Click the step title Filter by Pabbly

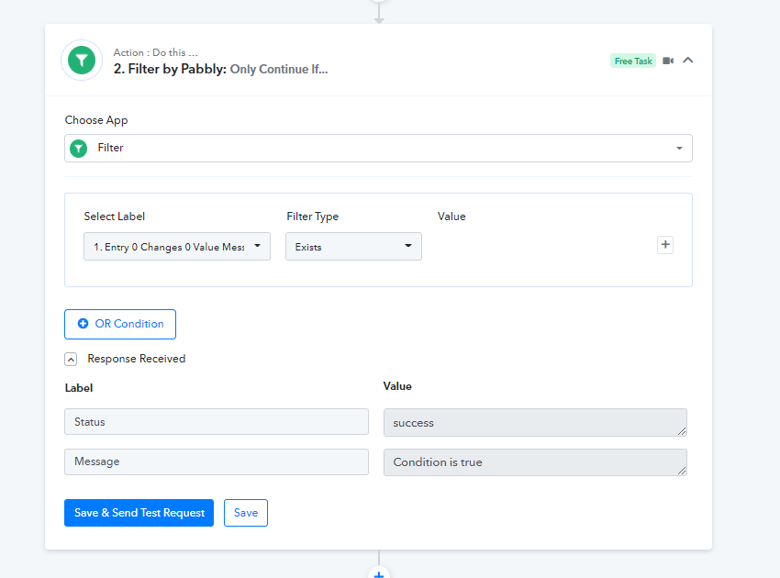[x=170, y=69]
